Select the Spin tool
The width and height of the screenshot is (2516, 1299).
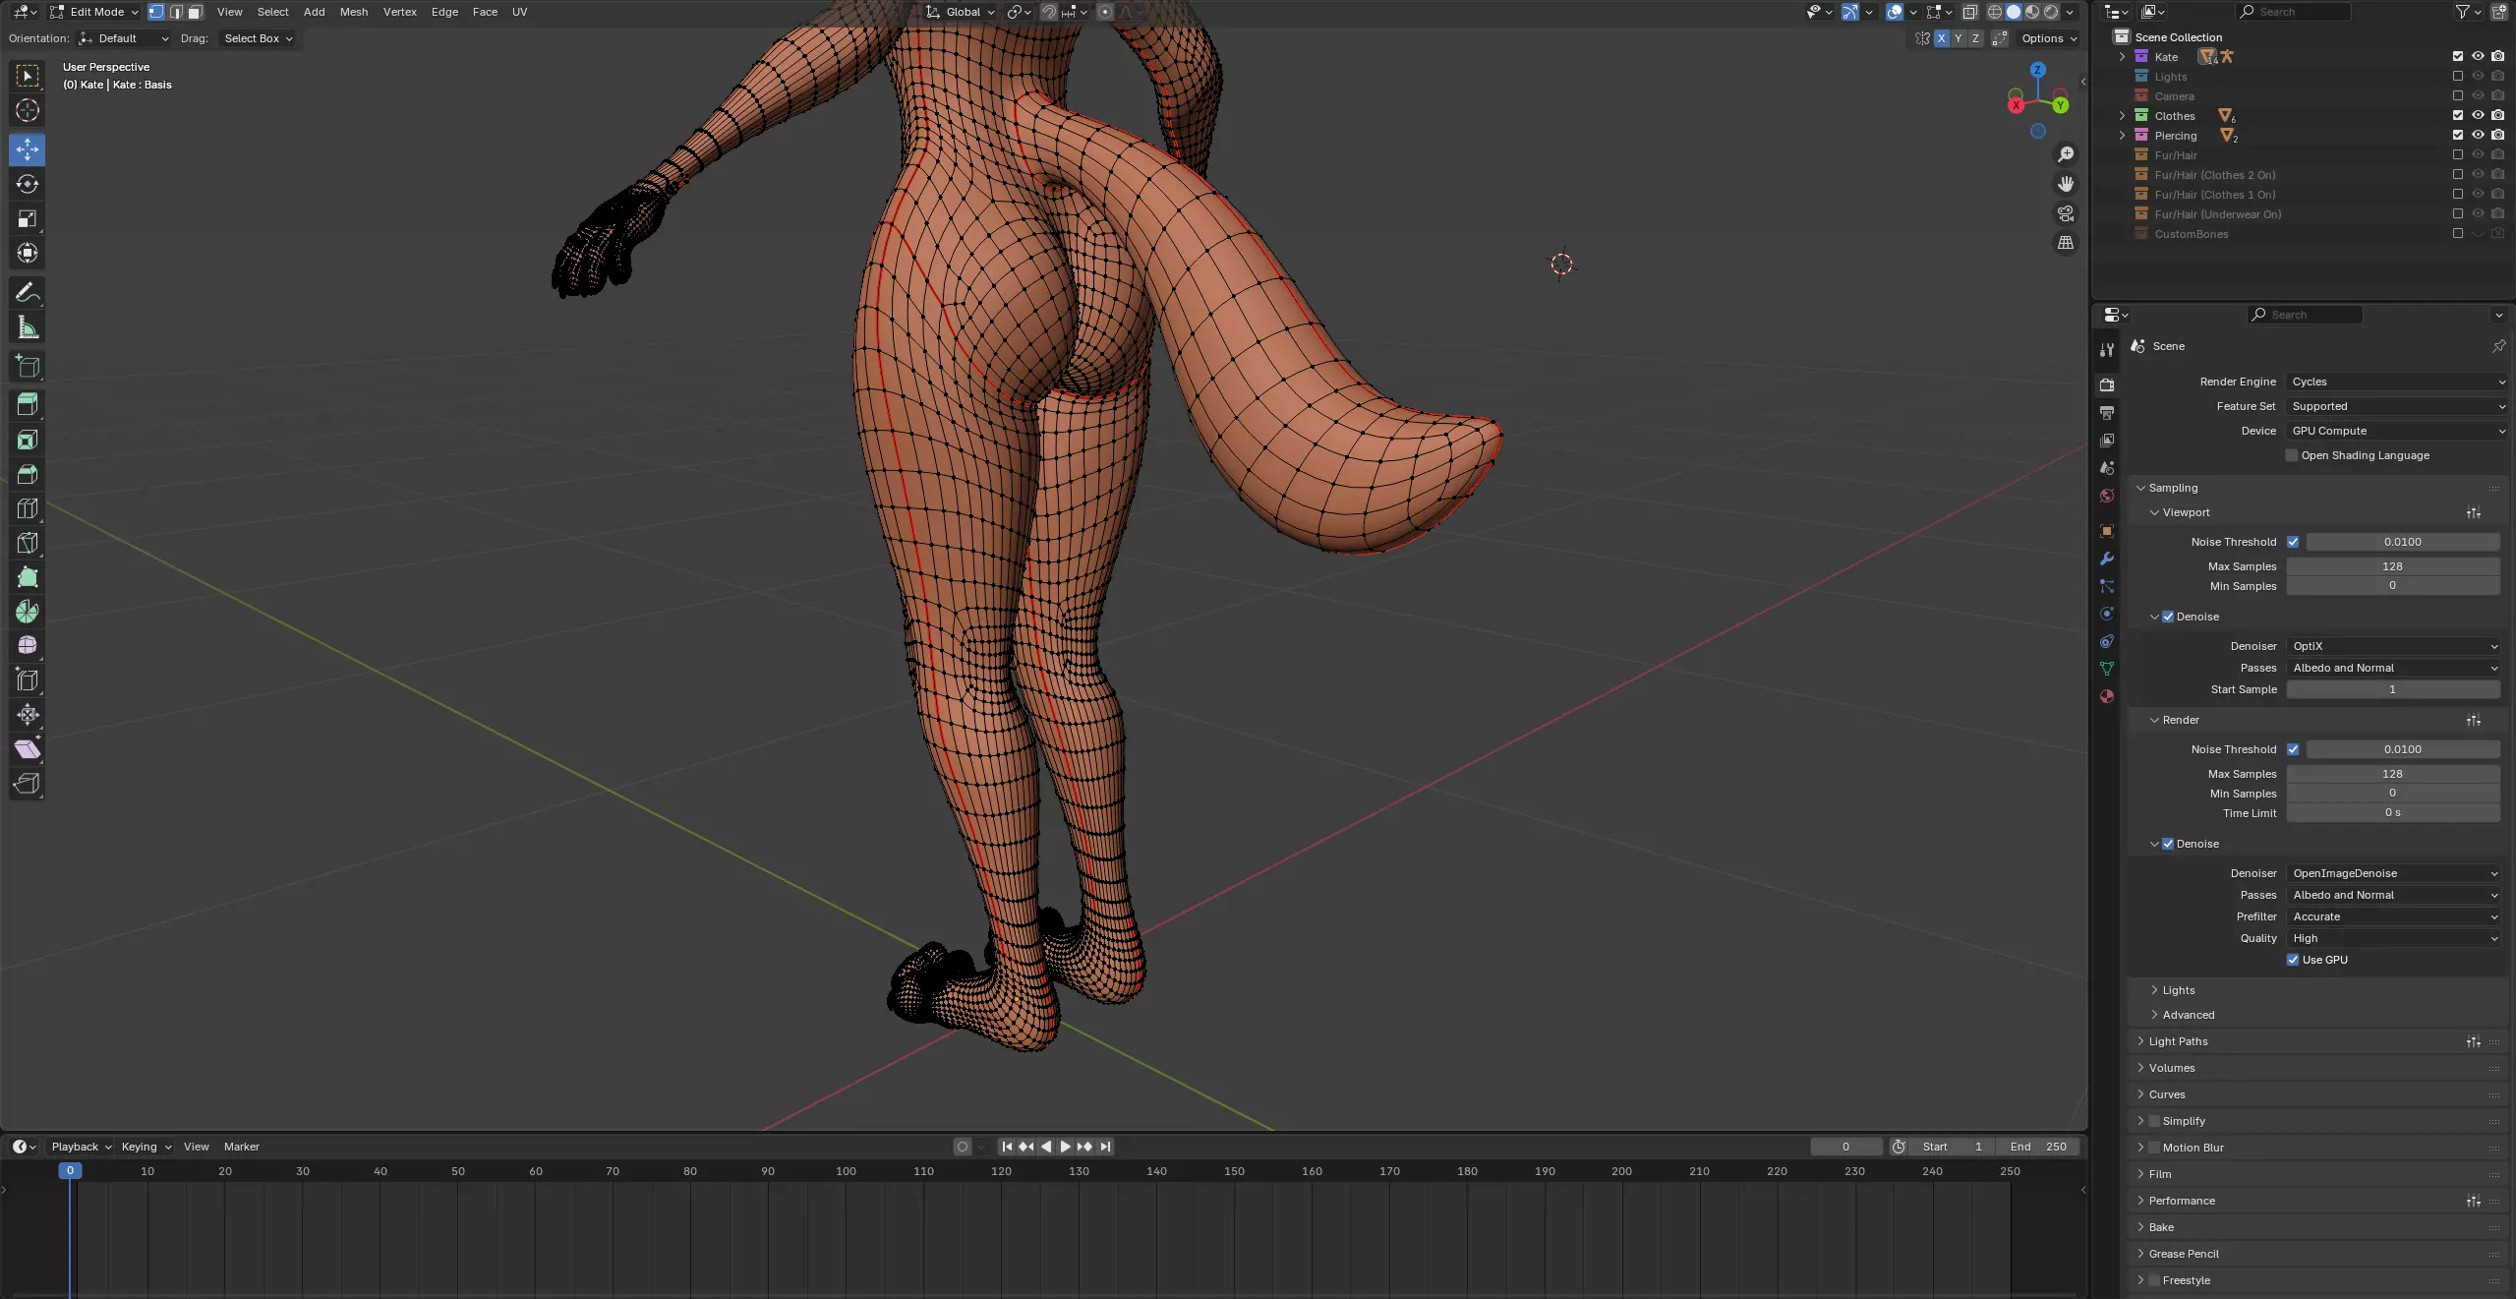pyautogui.click(x=28, y=612)
